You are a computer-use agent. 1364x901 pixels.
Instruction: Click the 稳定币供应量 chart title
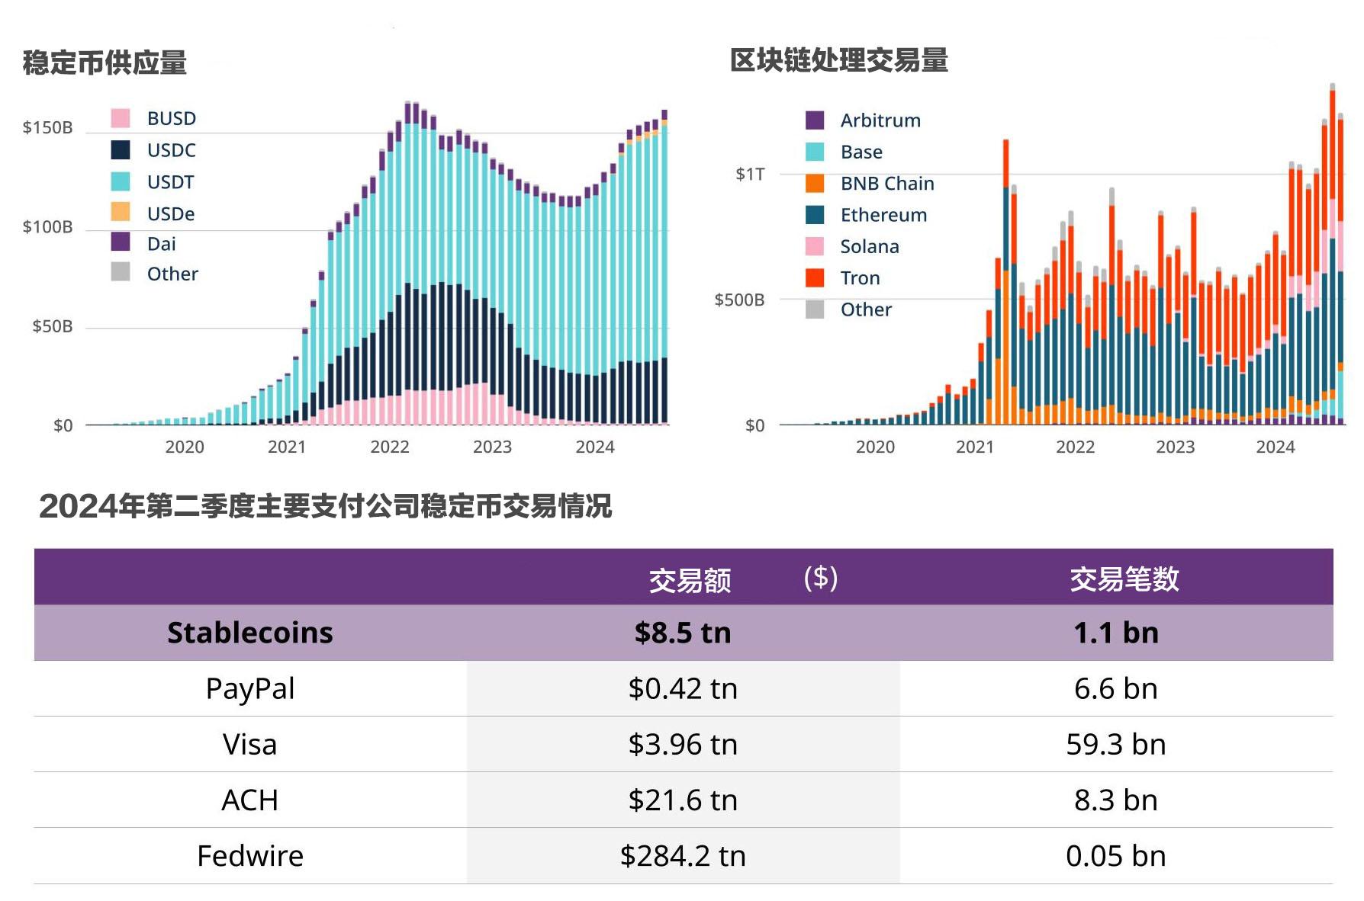click(x=105, y=63)
